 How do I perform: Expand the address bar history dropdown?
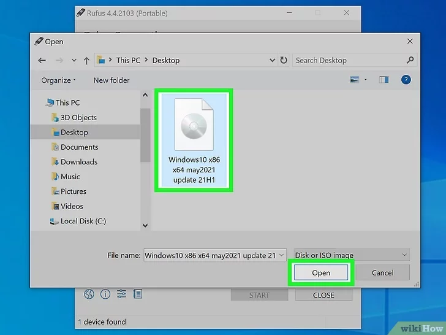click(x=272, y=60)
